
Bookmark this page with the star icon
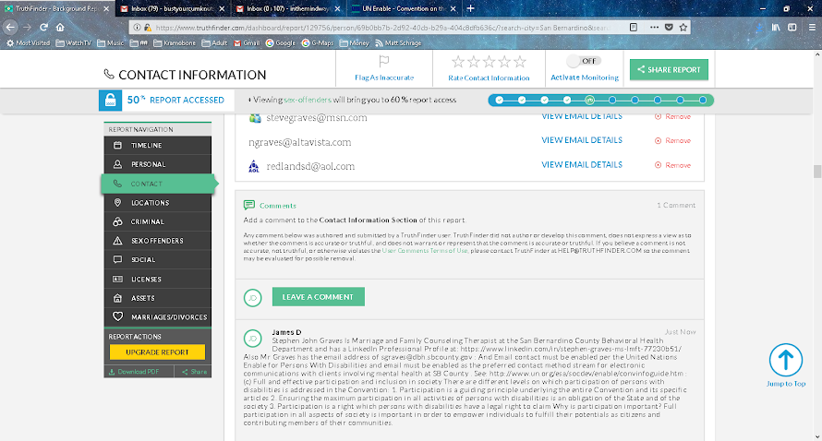pos(683,28)
